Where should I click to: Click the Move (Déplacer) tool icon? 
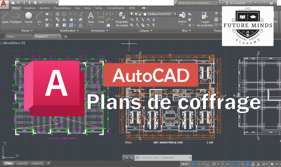[58, 14]
